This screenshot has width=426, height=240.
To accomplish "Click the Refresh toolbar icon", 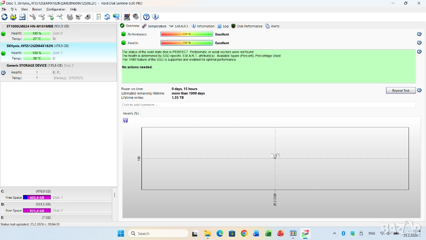I will (x=5, y=17).
